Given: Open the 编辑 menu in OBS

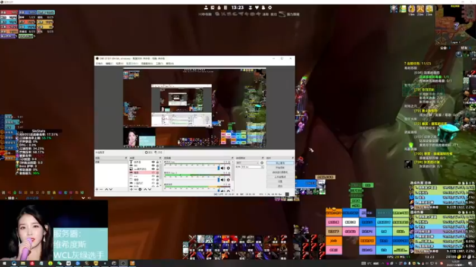Looking at the screenshot, I should 109,63.
